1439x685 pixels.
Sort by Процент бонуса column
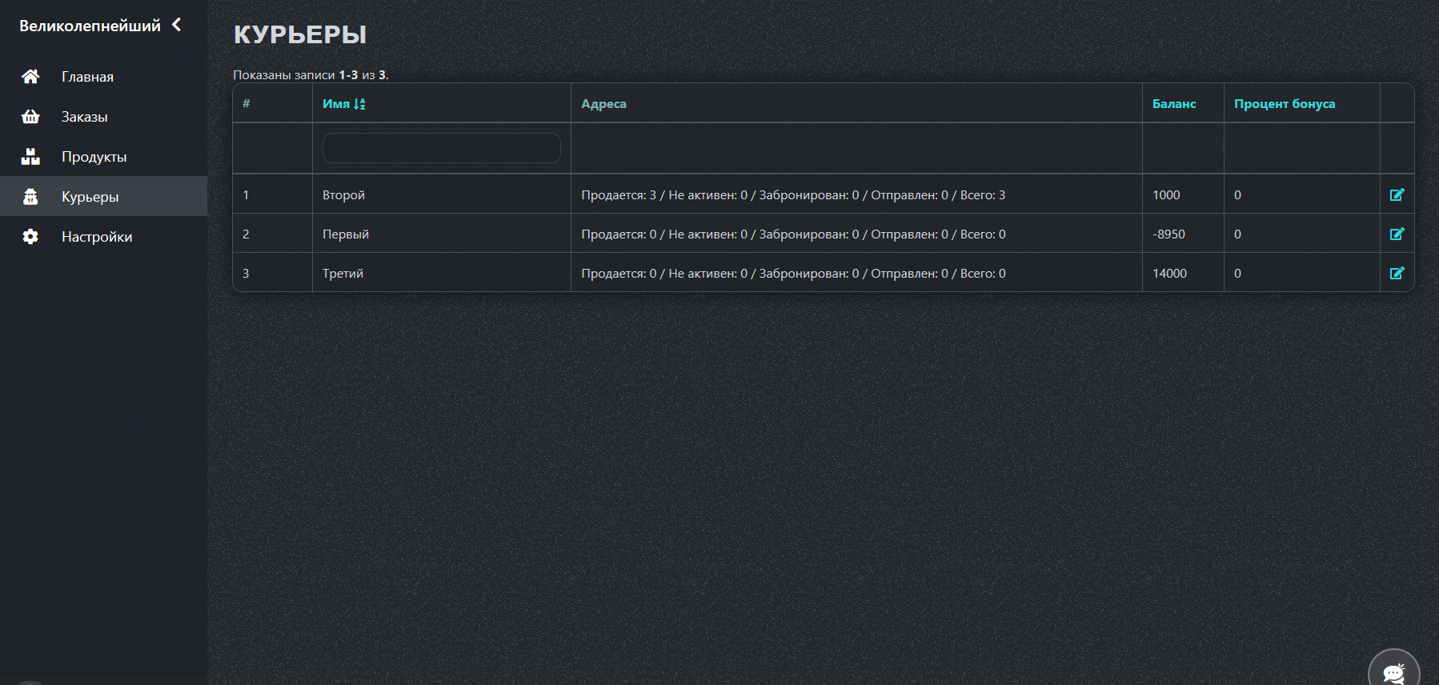tap(1284, 104)
